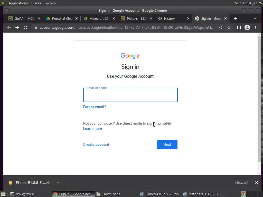Open the Learn more link
Screen dimensions: 263x197
pyautogui.click(x=92, y=129)
